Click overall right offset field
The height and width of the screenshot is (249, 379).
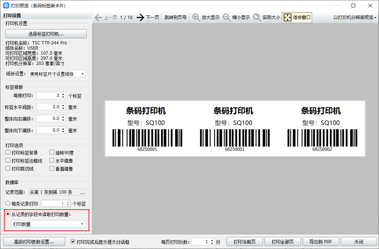coord(49,118)
